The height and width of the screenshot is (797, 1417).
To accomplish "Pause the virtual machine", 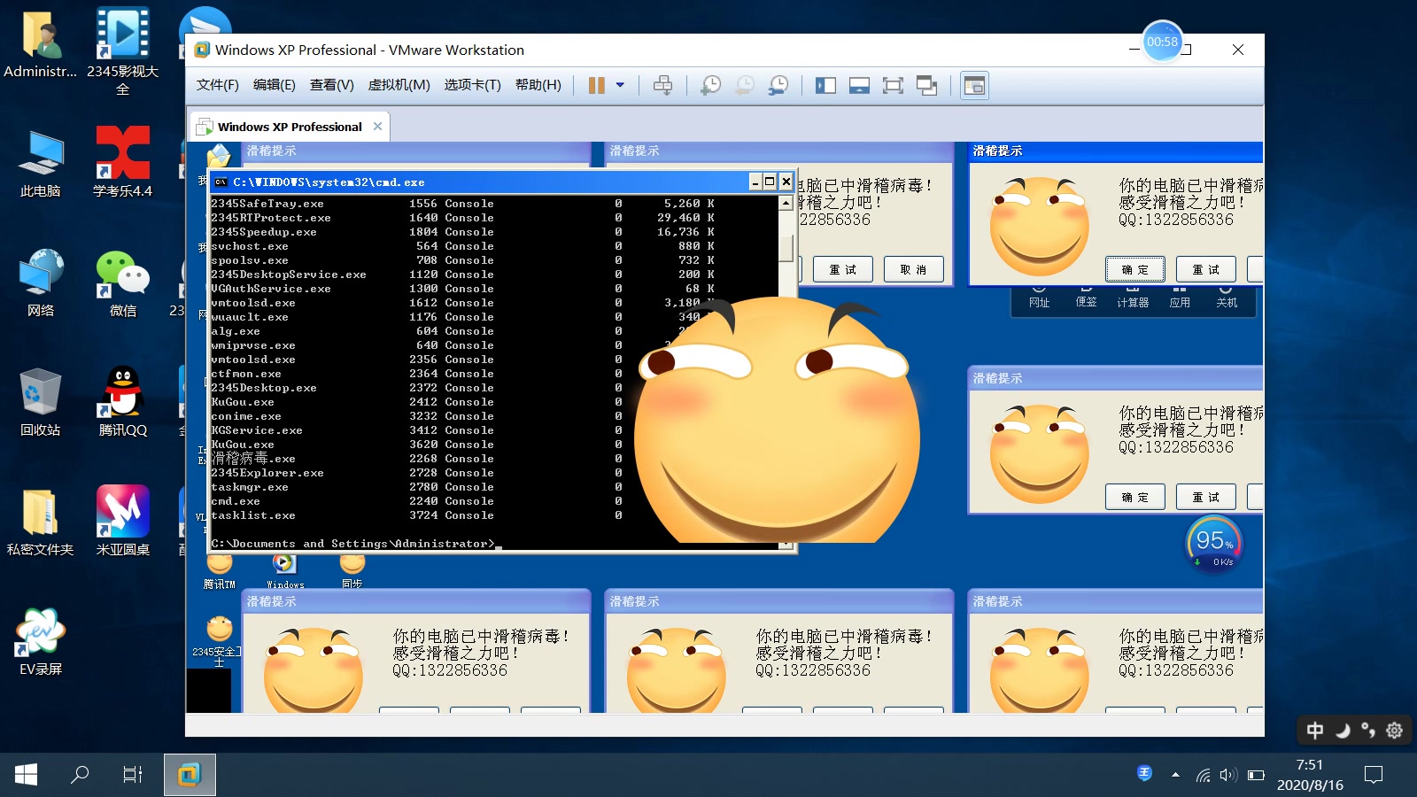I will pos(597,85).
